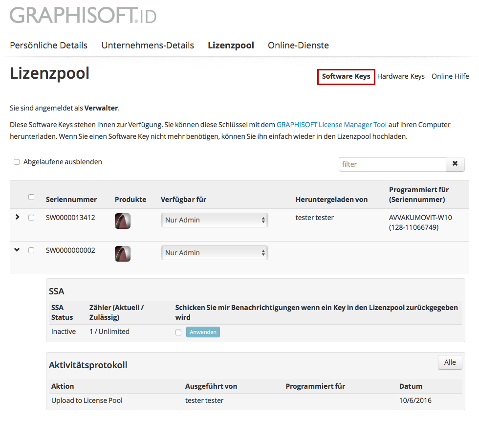
Task: Check the select-all checkbox in table header
Action: point(31,197)
